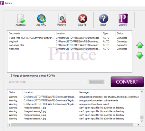Click the Message column header in log
The width and height of the screenshot is (145, 131).
point(109,92)
